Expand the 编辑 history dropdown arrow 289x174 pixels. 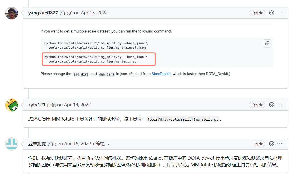click(x=108, y=144)
